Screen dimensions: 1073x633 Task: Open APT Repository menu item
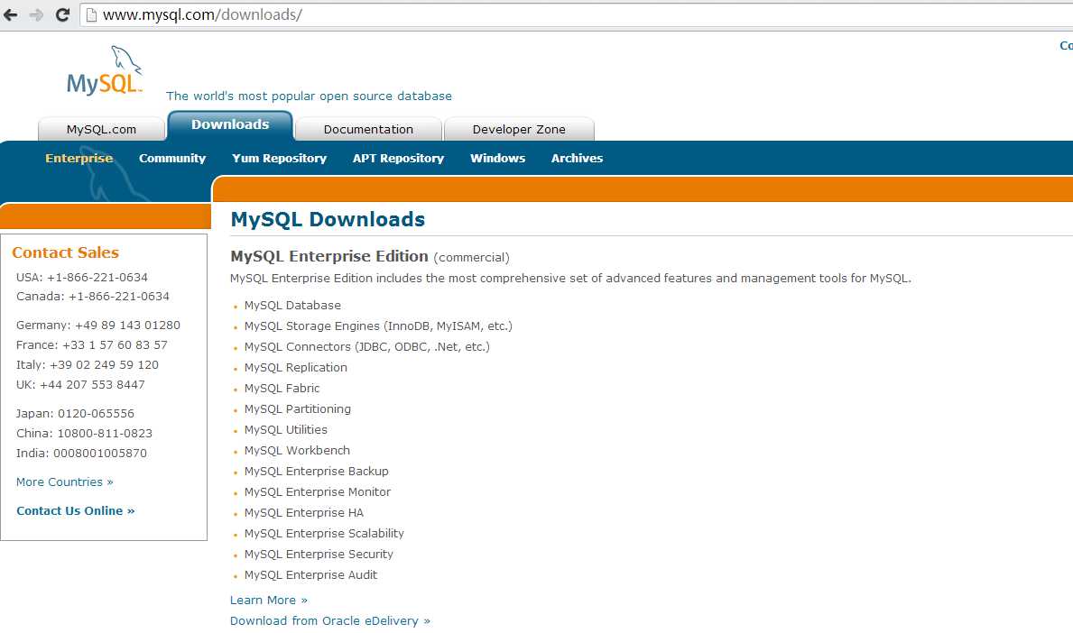pyautogui.click(x=398, y=158)
